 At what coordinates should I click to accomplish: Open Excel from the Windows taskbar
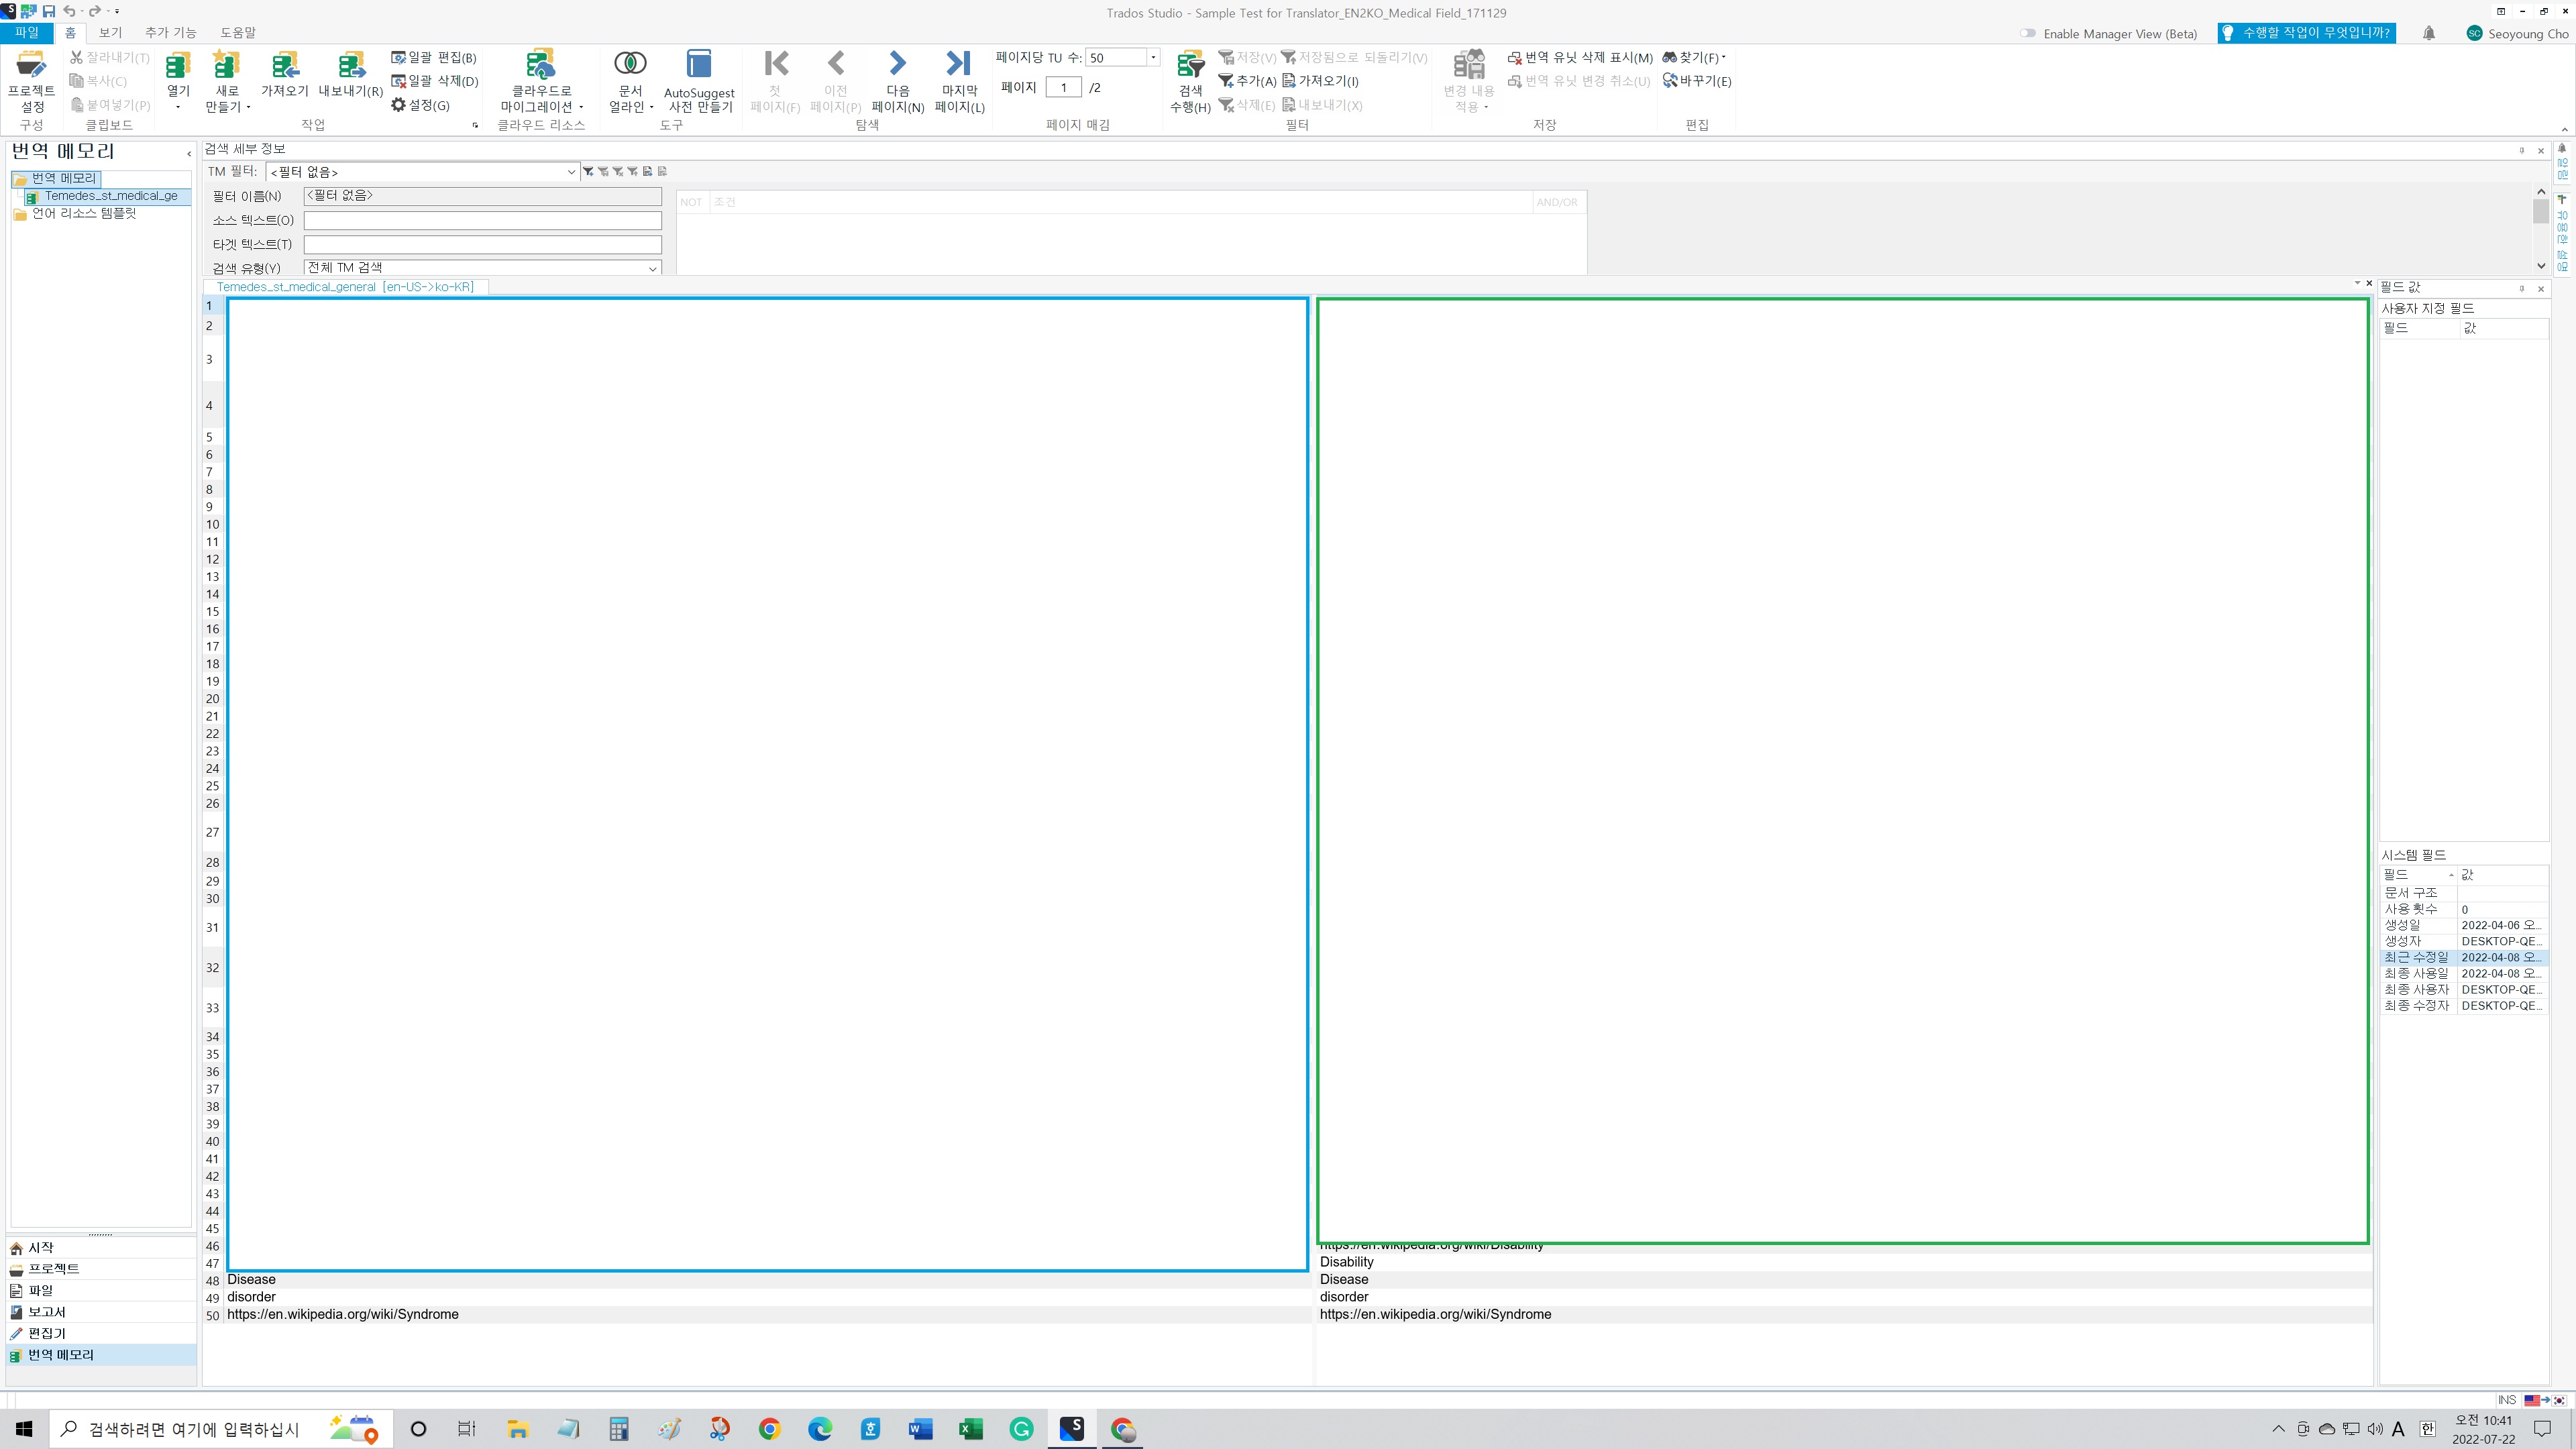click(x=970, y=1429)
